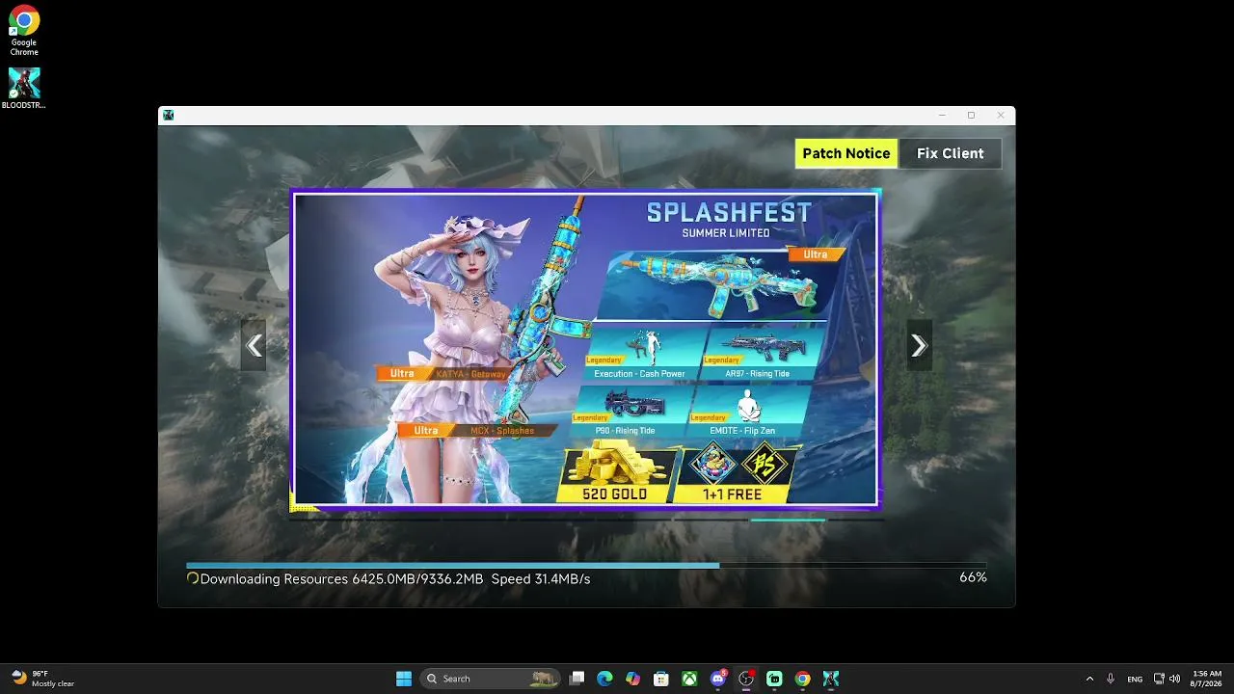Click the highlighted banner carousel page indicator
The width and height of the screenshot is (1234, 694).
[788, 520]
